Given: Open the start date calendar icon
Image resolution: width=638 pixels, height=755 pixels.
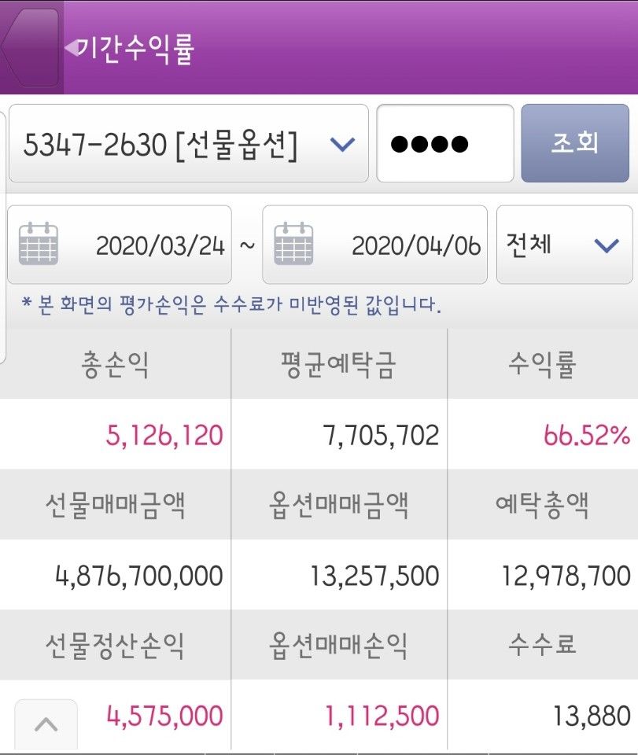Looking at the screenshot, I should point(39,245).
